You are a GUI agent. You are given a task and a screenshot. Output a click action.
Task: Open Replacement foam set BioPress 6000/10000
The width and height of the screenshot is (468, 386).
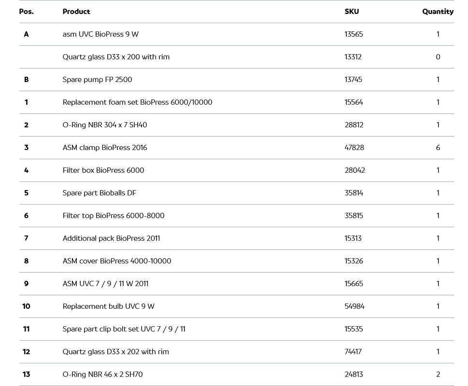[137, 102]
